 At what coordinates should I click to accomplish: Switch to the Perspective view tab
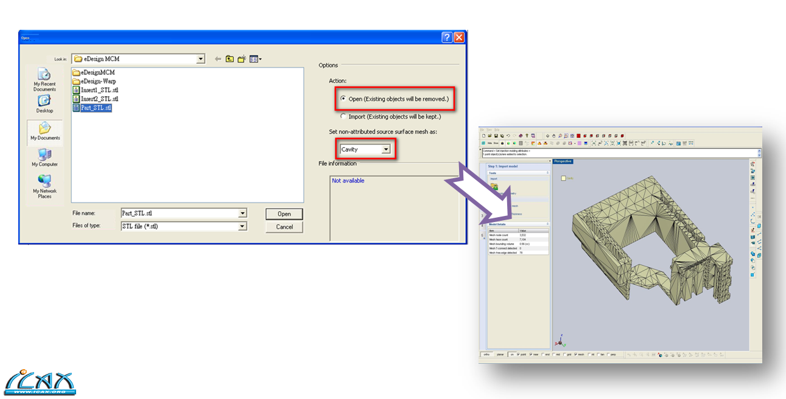tap(563, 161)
